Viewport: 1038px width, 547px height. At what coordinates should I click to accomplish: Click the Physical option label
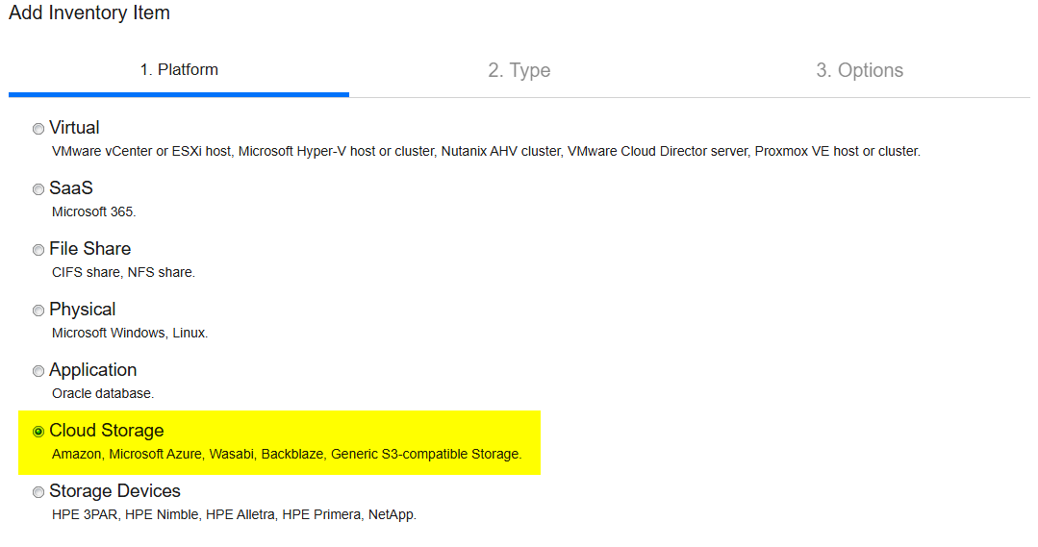click(x=82, y=310)
